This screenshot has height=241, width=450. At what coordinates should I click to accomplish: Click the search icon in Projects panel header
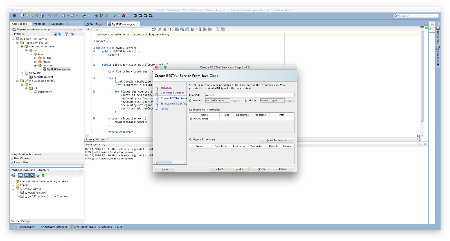tap(55, 34)
